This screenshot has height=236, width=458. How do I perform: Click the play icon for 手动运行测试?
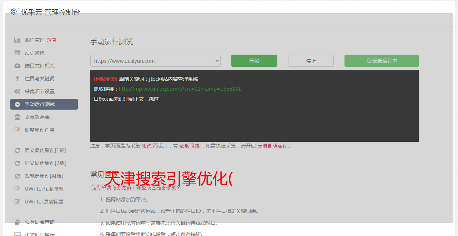(x=17, y=104)
